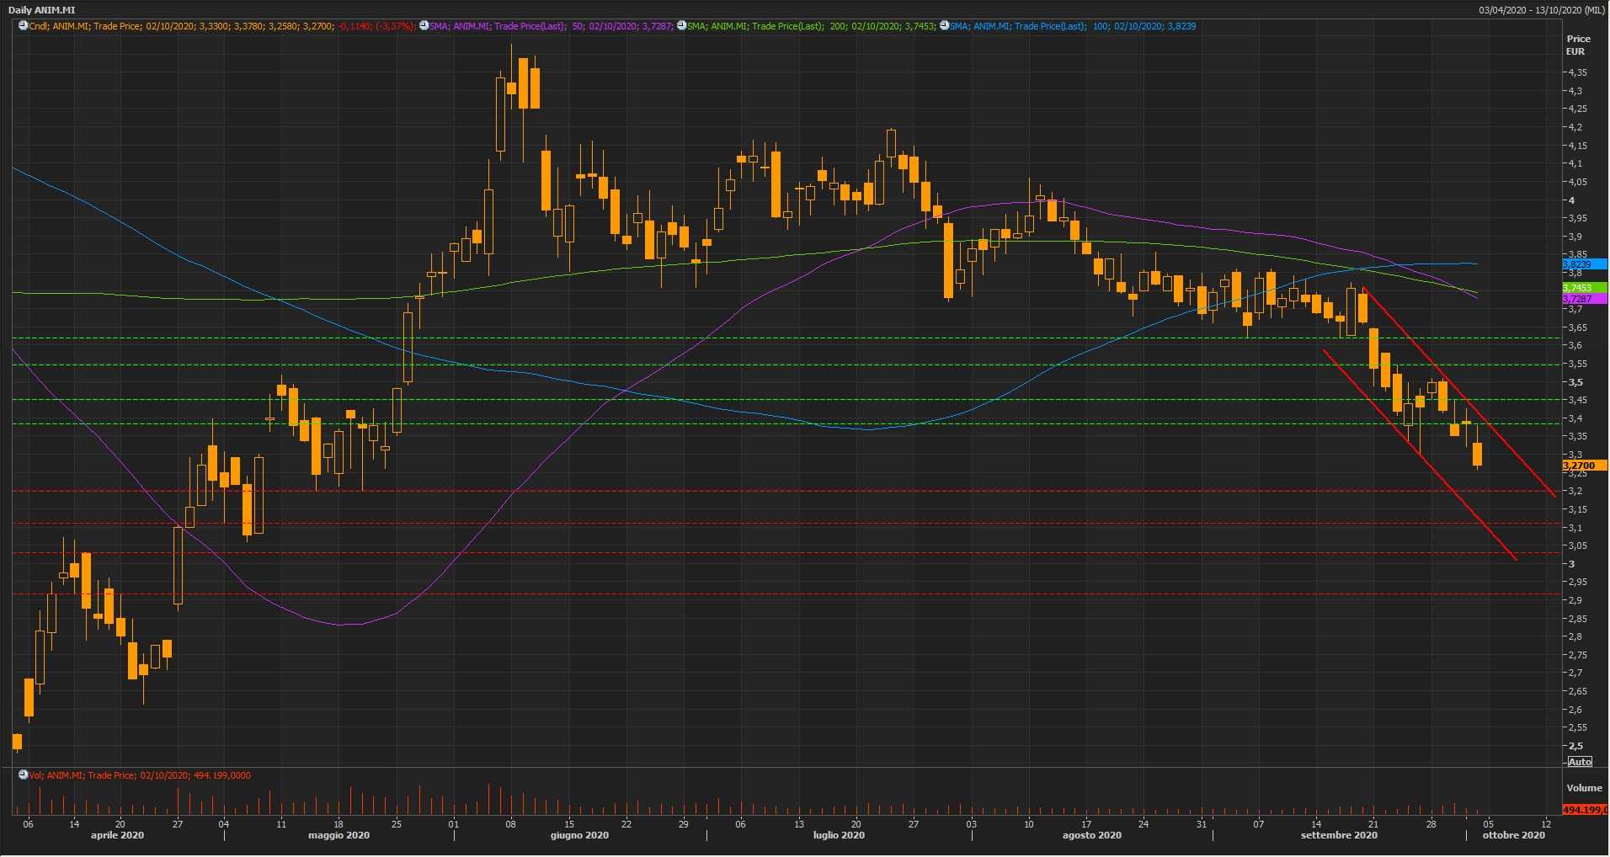This screenshot has height=857, width=1610.
Task: Click the magenta 3,7287 SMA value tag
Action: pos(1583,299)
